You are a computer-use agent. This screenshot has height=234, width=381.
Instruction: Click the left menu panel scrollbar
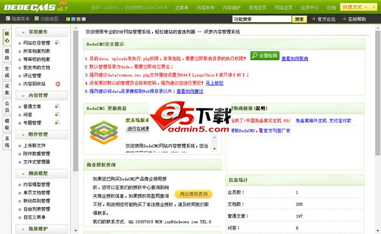click(76, 101)
